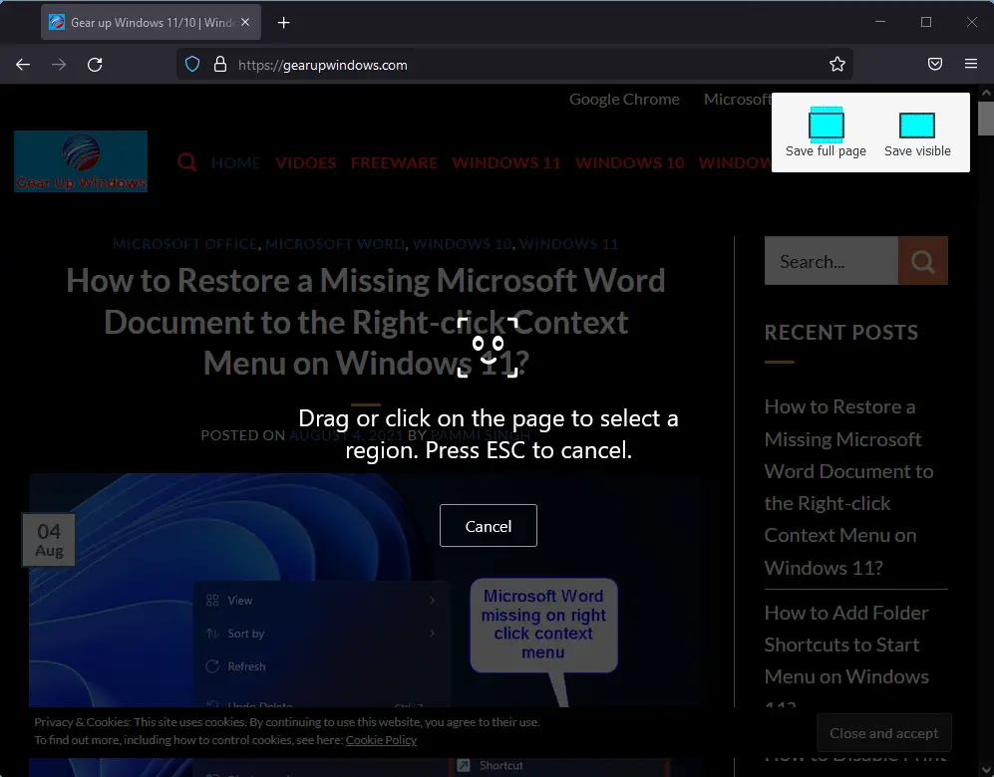Open the WINDOWS 10 menu item
The height and width of the screenshot is (777, 994).
click(629, 163)
